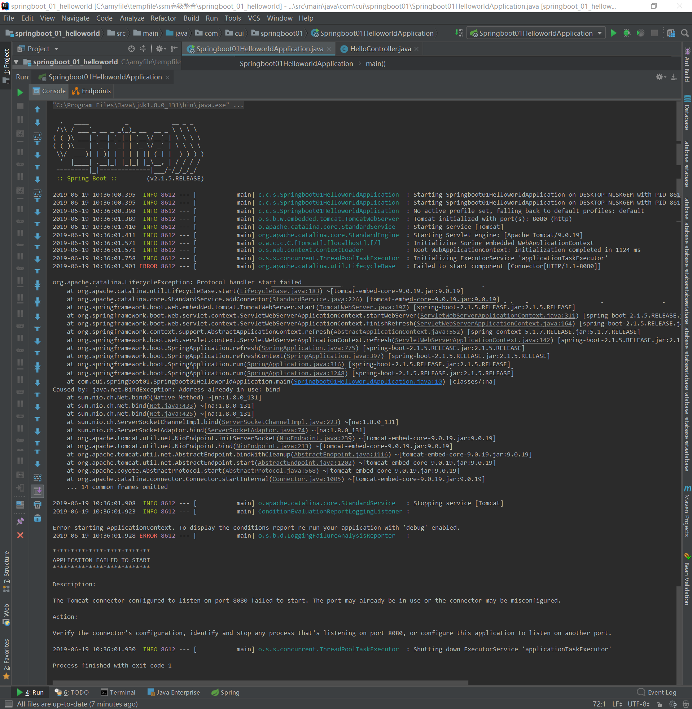
Task: Follow the Springboot01HelloworldApplication.java:10 stack link
Action: [368, 381]
